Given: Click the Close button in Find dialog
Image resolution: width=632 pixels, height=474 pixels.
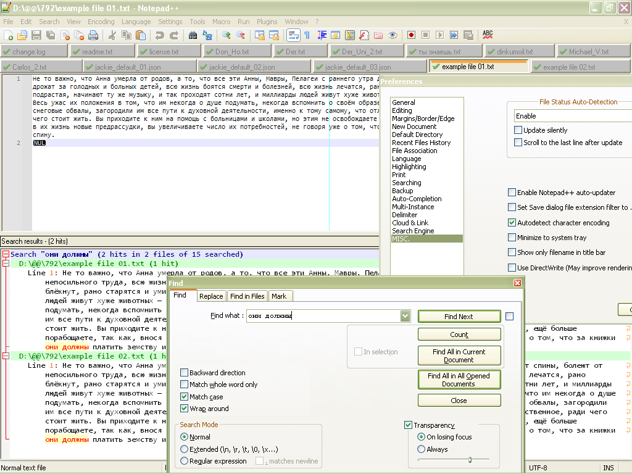Looking at the screenshot, I should pos(459,400).
